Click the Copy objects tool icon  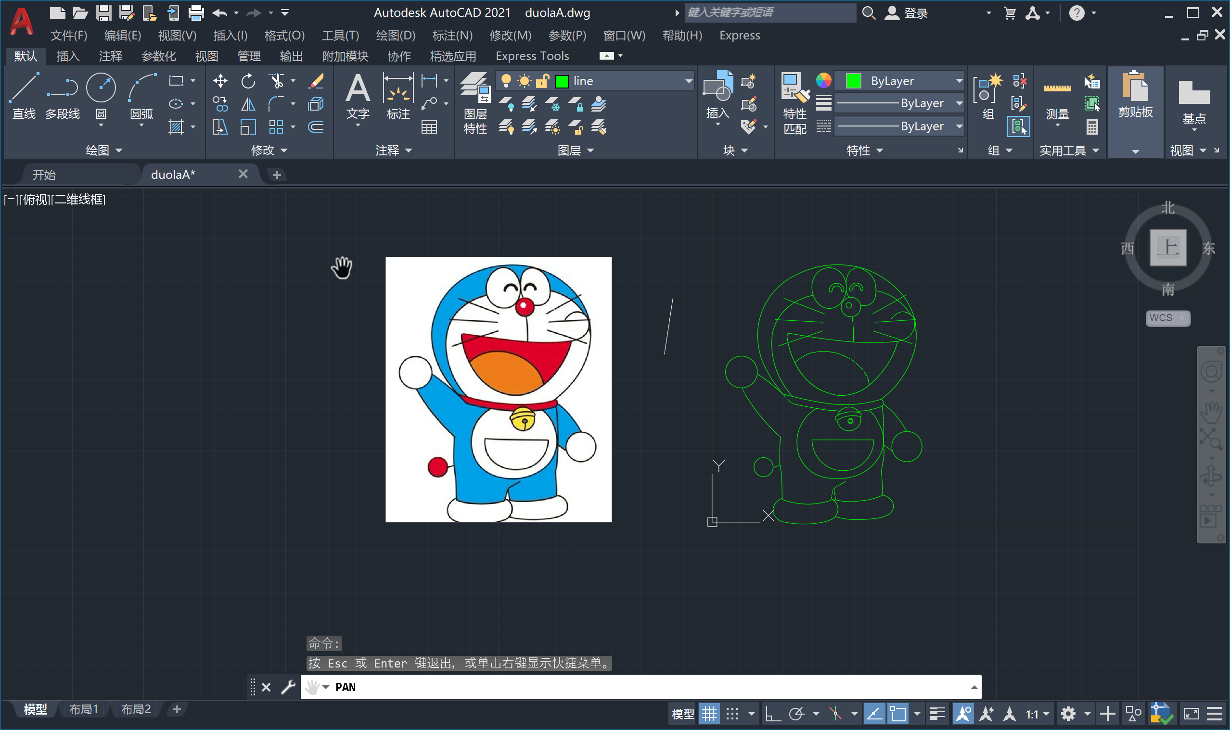pyautogui.click(x=220, y=104)
